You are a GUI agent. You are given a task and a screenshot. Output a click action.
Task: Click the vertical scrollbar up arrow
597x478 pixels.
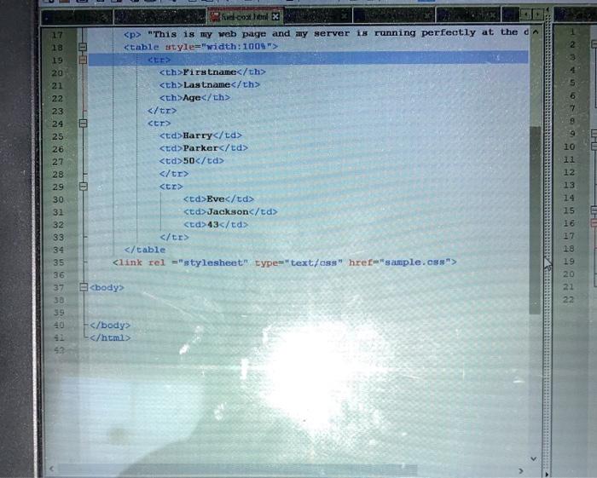(536, 32)
